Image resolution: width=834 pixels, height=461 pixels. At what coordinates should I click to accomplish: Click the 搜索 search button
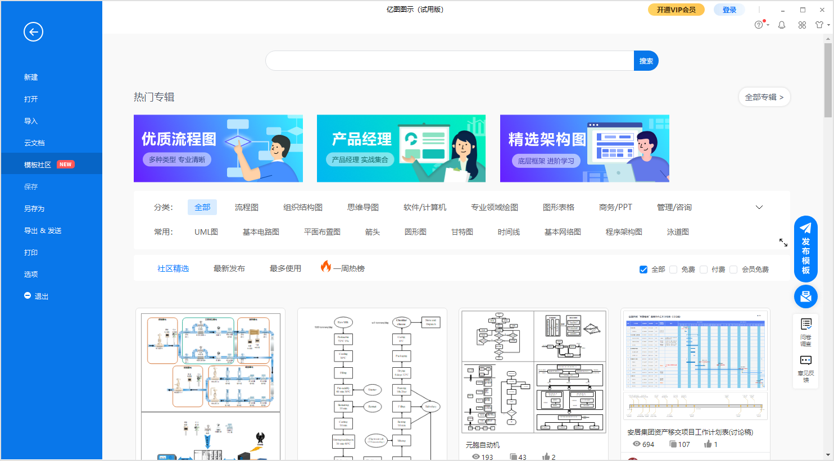click(x=646, y=61)
